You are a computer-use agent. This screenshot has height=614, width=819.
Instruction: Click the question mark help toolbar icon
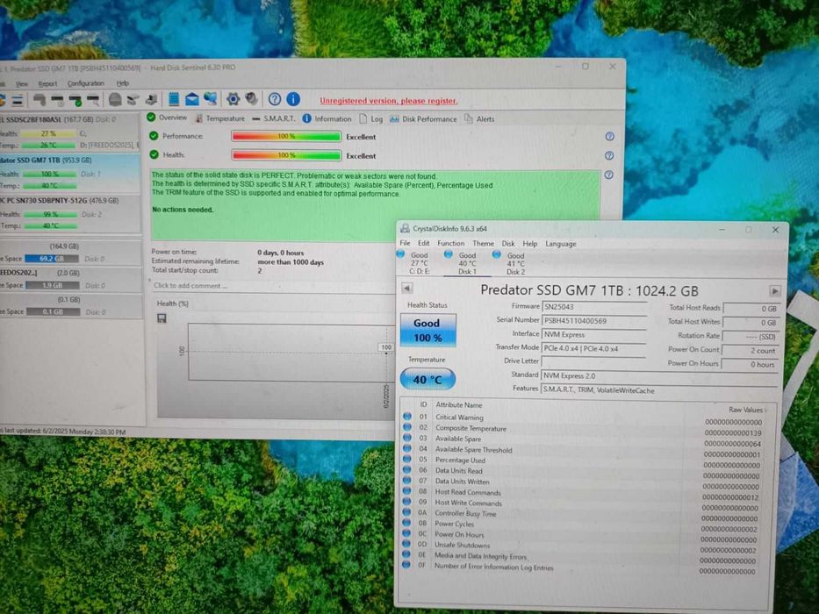point(275,98)
